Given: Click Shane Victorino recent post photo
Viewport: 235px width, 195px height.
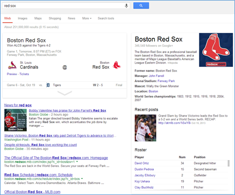Looking at the screenshot, I should point(145,128).
